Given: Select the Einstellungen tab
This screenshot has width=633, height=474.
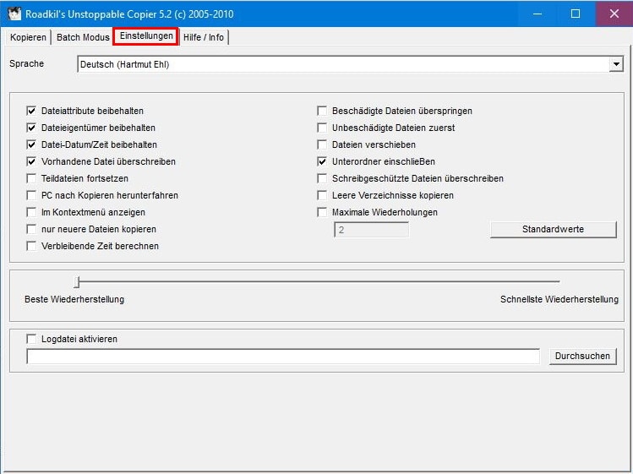Looking at the screenshot, I should click(x=146, y=36).
